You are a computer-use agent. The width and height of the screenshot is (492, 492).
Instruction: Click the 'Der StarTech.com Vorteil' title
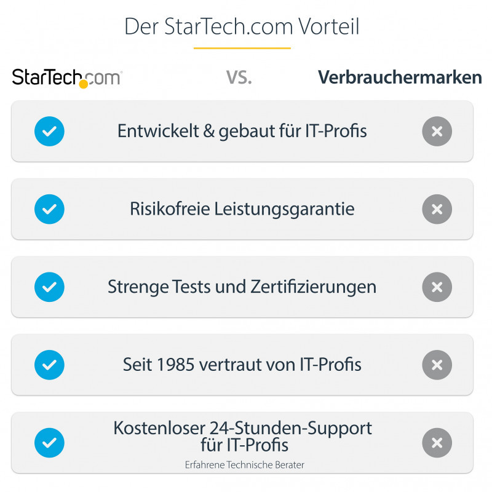[x=242, y=27]
